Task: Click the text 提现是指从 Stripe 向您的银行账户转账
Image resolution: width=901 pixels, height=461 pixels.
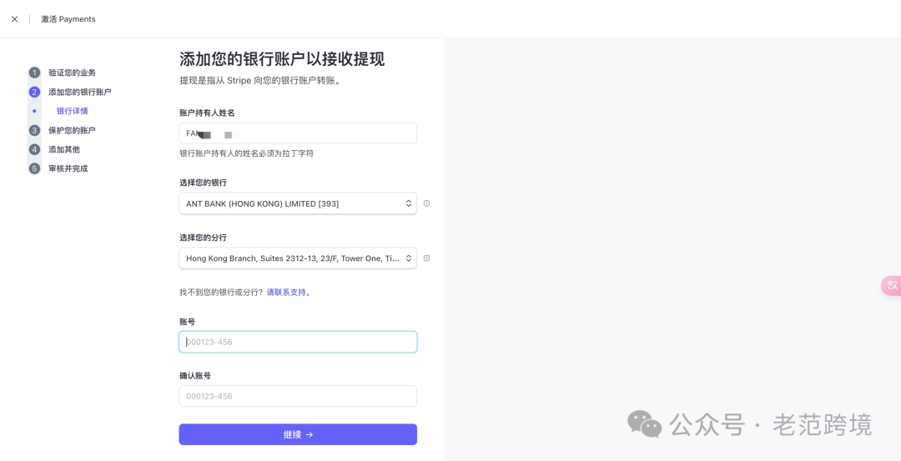Action: 261,81
